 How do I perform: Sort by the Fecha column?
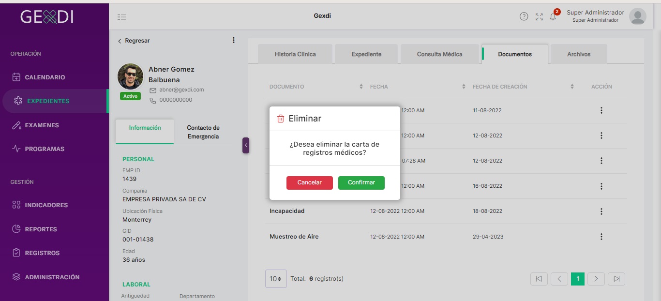tap(464, 87)
